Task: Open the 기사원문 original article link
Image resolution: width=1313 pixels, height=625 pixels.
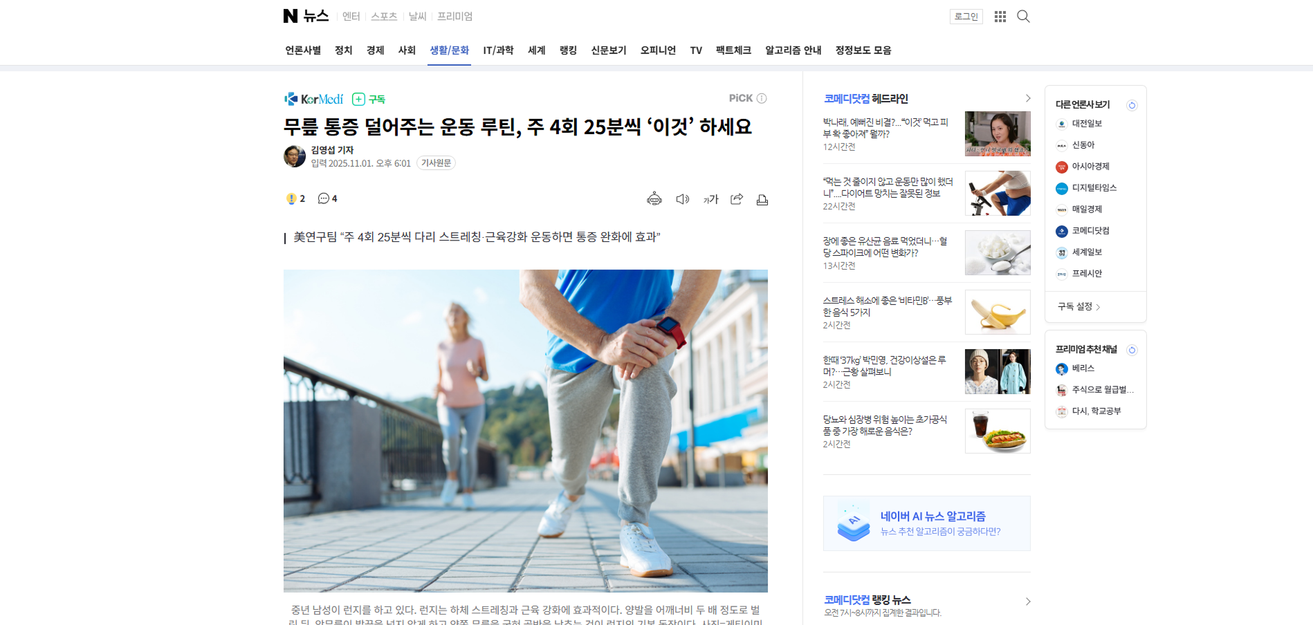Action: point(436,163)
